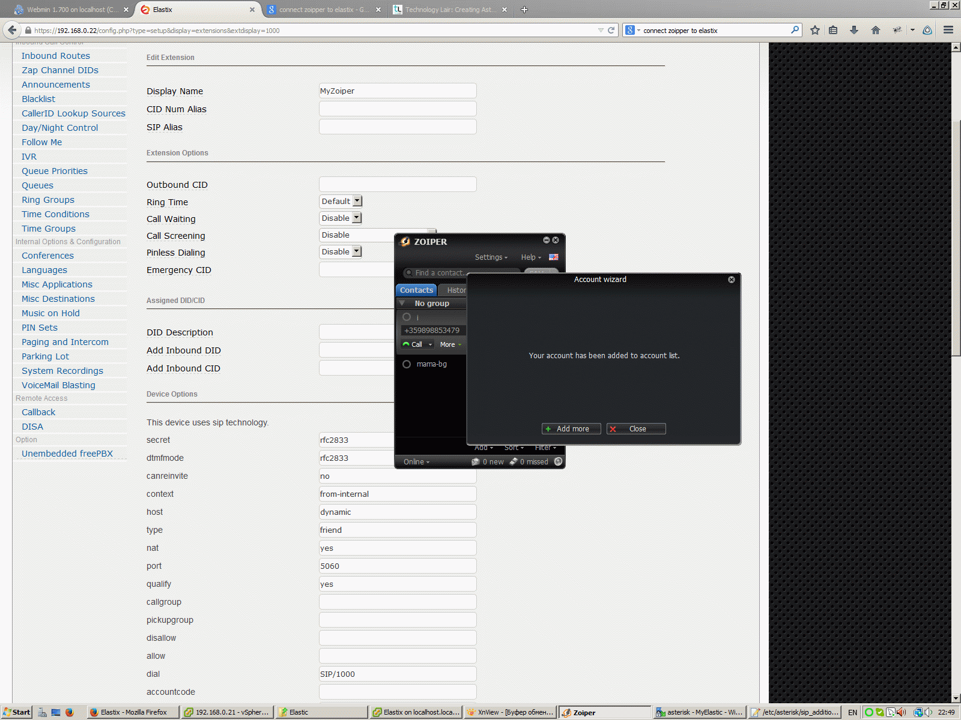The height and width of the screenshot is (720, 961).
Task: Open the 0 missed calls indicator
Action: pos(529,462)
